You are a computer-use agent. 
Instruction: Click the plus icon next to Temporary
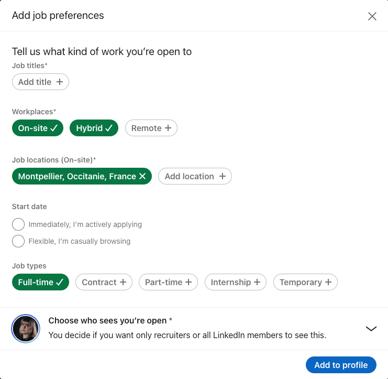pyautogui.click(x=328, y=282)
